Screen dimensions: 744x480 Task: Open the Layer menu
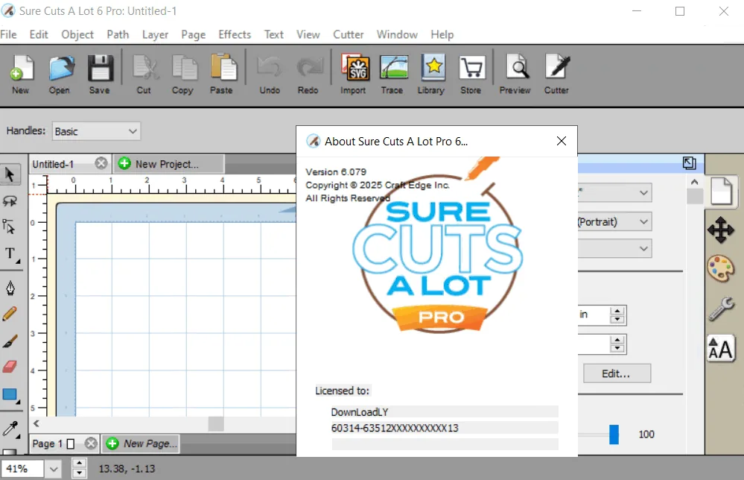155,35
